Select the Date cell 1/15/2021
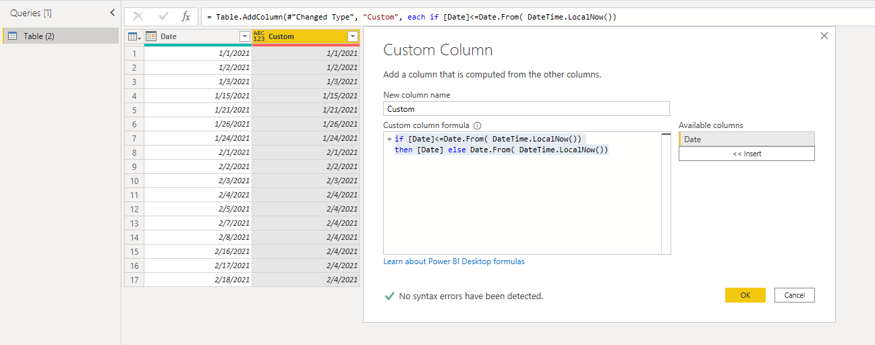875x345 pixels. click(x=198, y=96)
